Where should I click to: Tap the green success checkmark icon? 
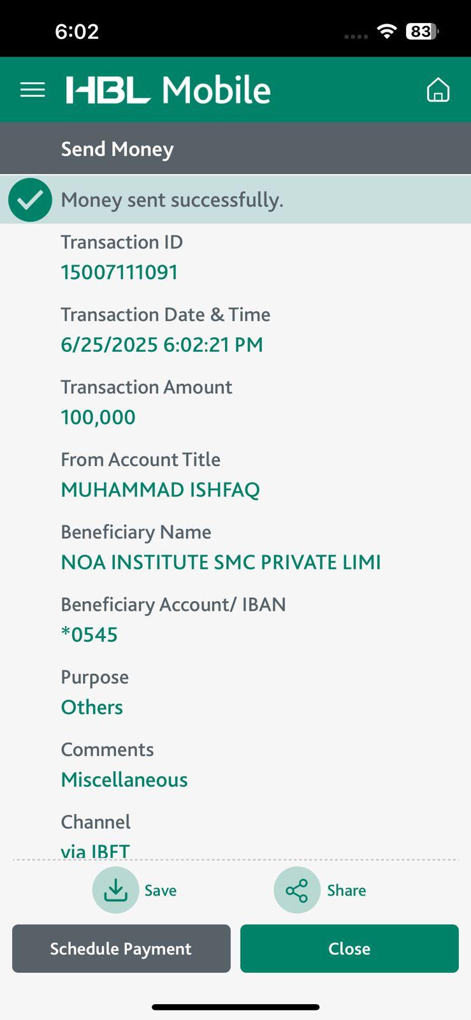[30, 200]
